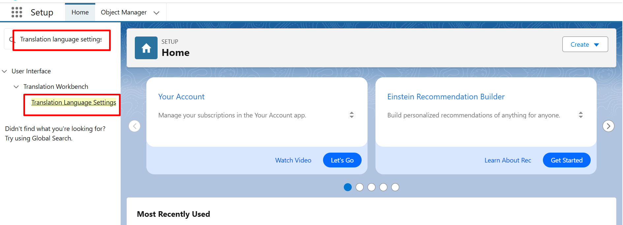The height and width of the screenshot is (225, 623).
Task: Open the Translation Language Settings link
Action: (x=74, y=102)
